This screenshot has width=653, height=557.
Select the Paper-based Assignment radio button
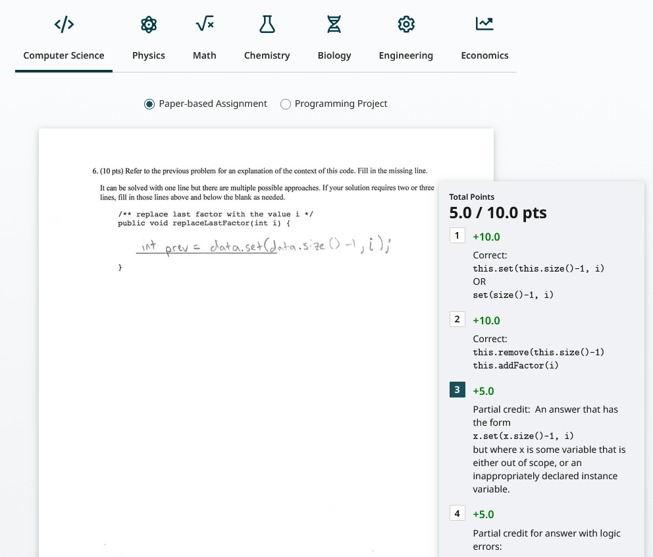[x=149, y=104]
